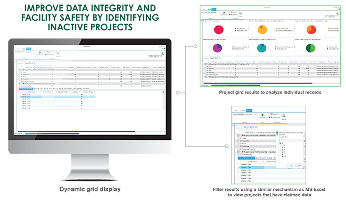Select the highlighted Project ribbon tab on the monitor
This screenshot has height=201, width=346.
point(29,49)
